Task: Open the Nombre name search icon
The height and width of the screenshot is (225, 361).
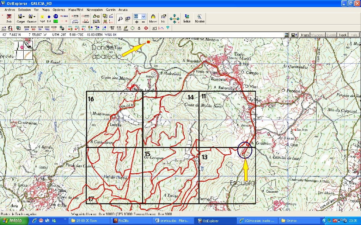Action: (200, 18)
